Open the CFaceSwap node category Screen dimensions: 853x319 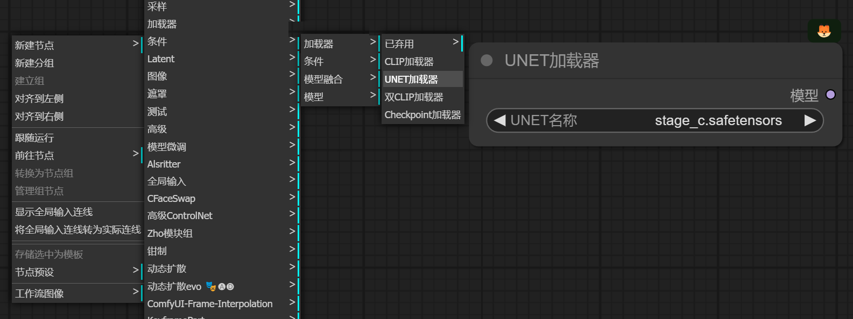[x=221, y=198]
